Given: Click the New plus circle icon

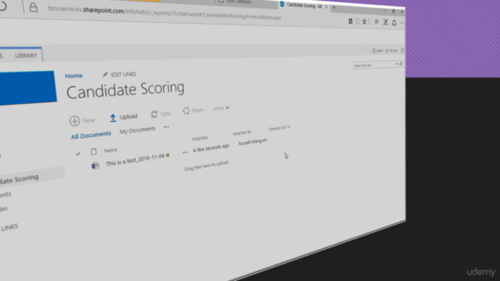Looking at the screenshot, I should (75, 121).
